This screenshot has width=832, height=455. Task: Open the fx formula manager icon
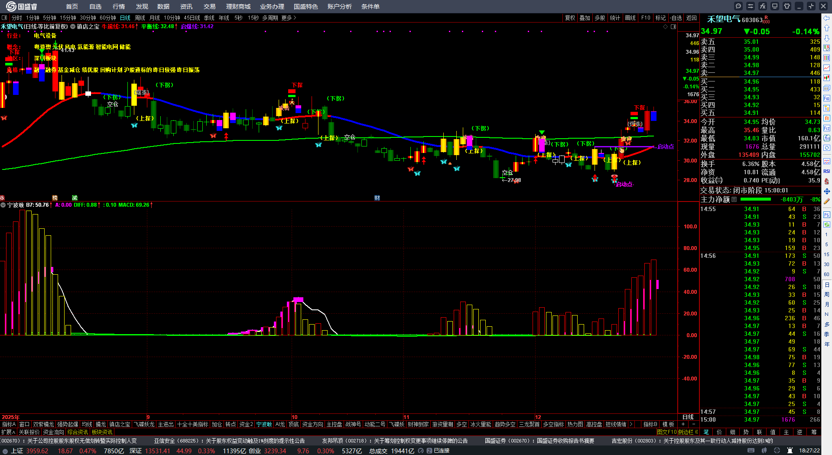point(763,6)
